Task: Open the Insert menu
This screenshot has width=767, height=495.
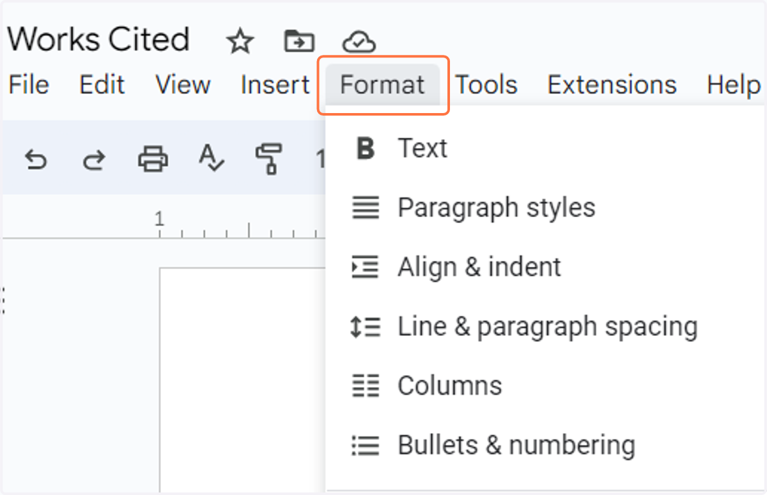Action: pyautogui.click(x=275, y=85)
